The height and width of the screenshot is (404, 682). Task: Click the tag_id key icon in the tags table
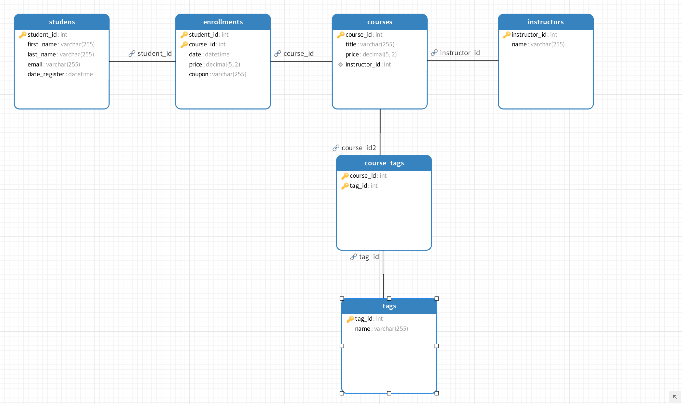tap(350, 319)
